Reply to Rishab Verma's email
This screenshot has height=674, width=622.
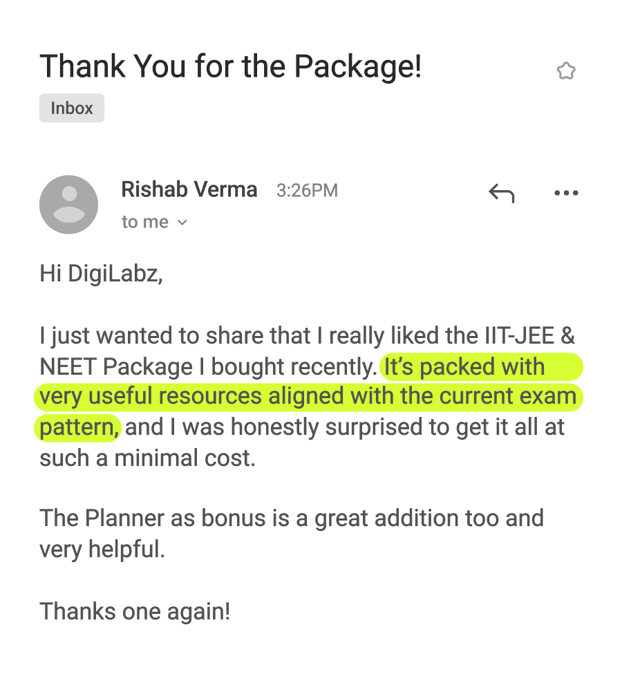501,193
